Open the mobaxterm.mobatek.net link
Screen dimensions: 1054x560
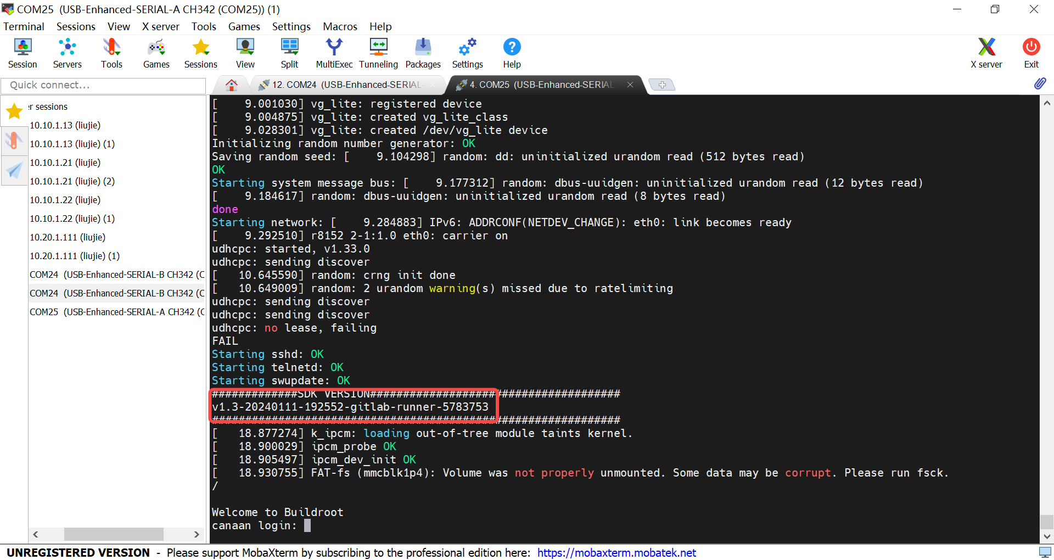coord(616,552)
